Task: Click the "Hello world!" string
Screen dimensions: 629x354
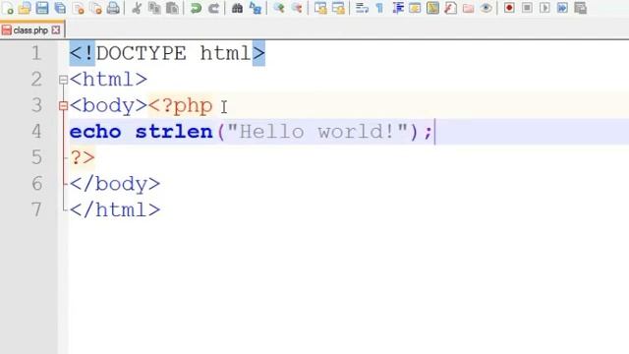Action: 316,132
